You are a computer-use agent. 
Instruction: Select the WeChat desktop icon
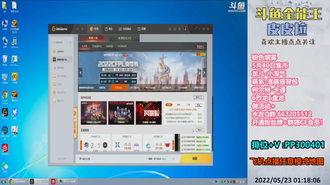(x=5, y=167)
